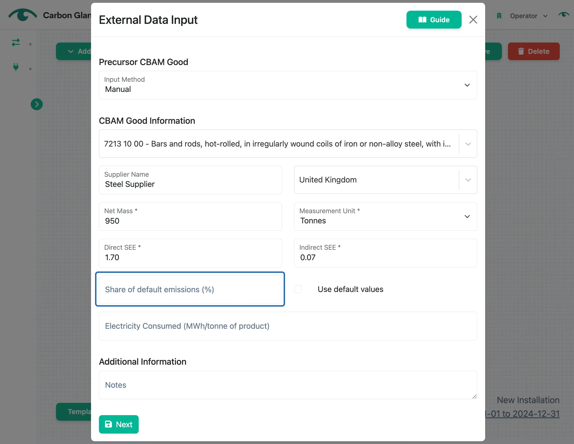Click the New Installation text
This screenshot has width=574, height=444.
point(528,400)
